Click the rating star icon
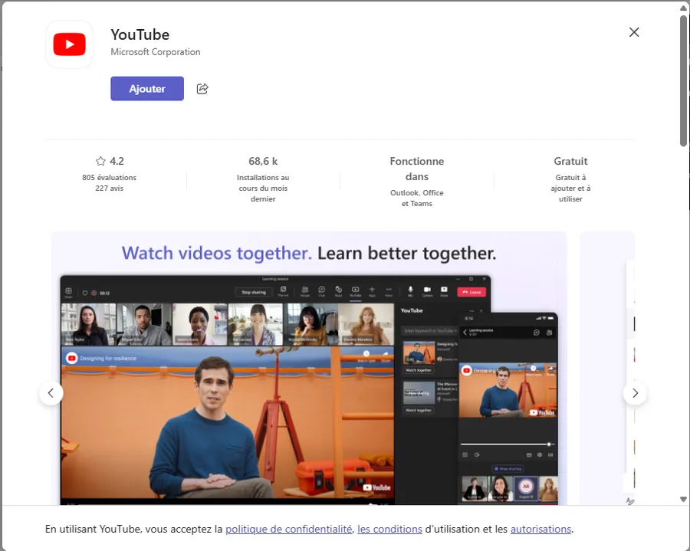 pos(100,161)
